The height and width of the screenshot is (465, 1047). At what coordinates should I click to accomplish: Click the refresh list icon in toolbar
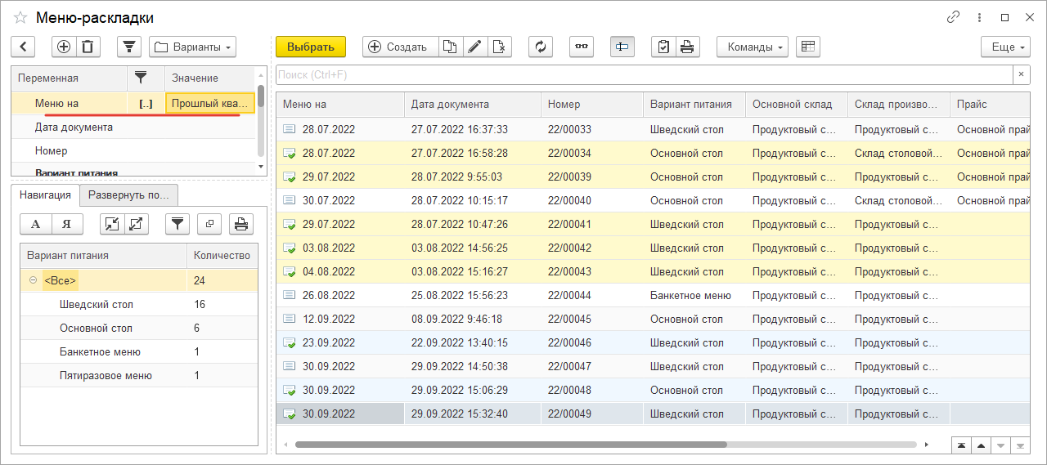pos(540,47)
